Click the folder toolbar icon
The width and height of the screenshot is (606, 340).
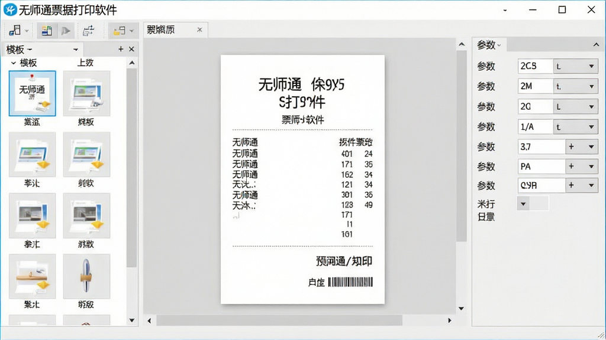(119, 31)
